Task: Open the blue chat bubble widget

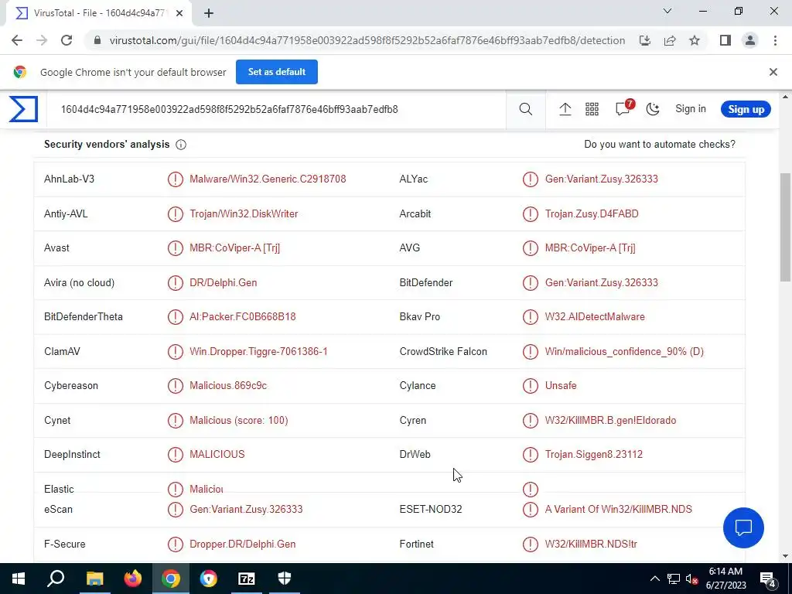Action: pos(743,527)
